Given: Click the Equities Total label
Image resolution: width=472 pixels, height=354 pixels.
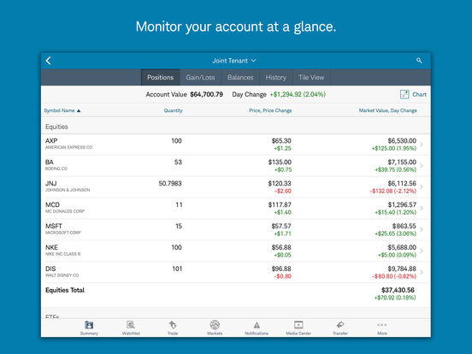Looking at the screenshot, I should (x=65, y=290).
